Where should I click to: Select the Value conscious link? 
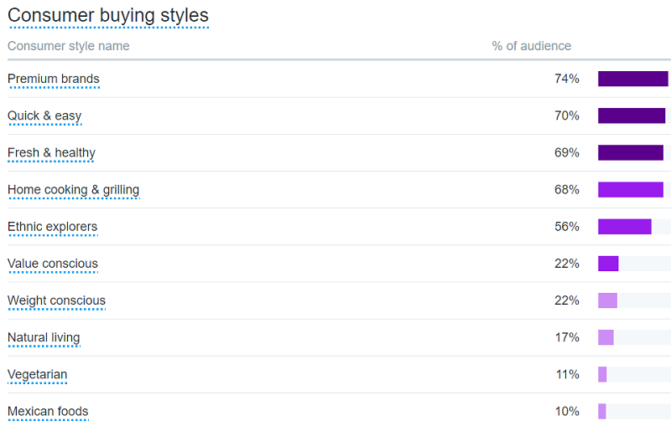(x=53, y=264)
